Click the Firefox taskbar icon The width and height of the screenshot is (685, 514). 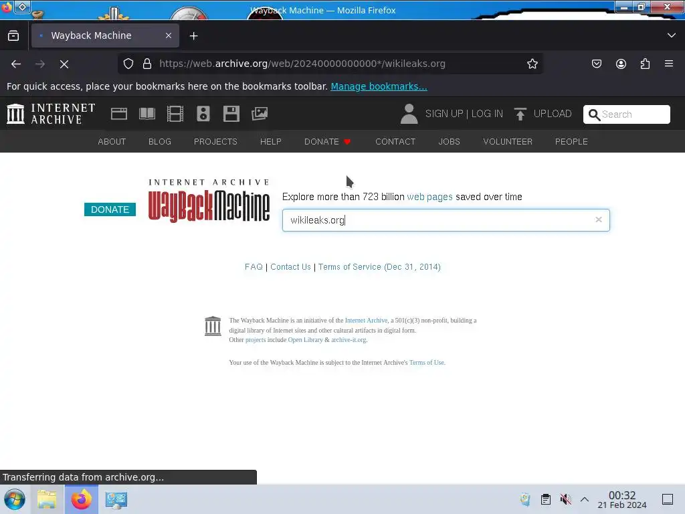pos(82,499)
